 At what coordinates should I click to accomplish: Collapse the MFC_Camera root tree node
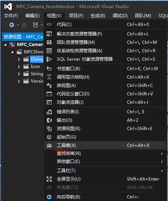[x=5, y=45]
